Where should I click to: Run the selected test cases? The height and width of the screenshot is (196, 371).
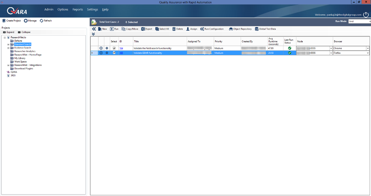click(x=114, y=29)
